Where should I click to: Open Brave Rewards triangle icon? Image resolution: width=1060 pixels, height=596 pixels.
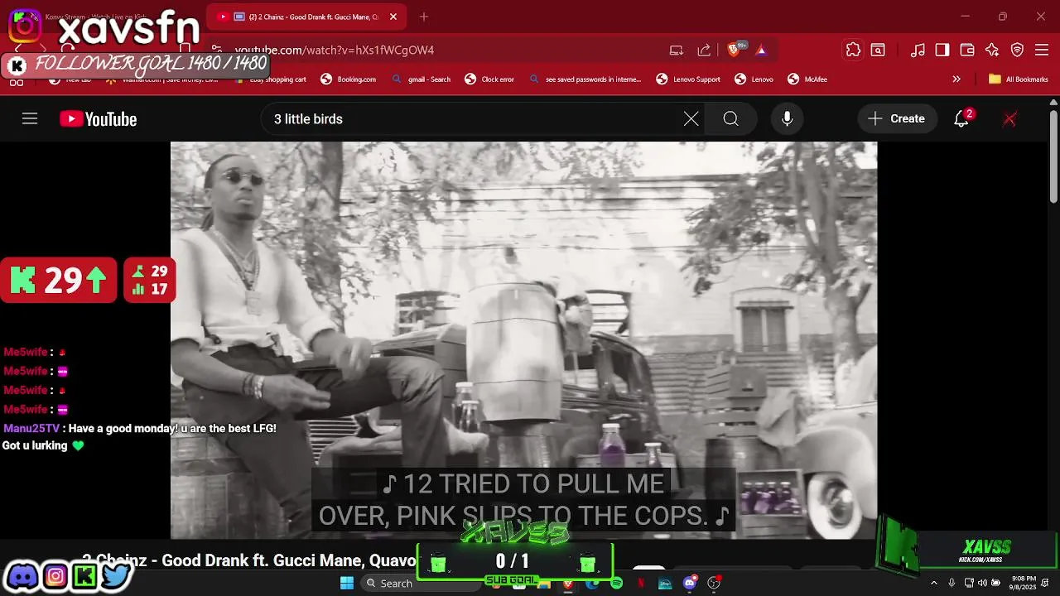tap(761, 50)
